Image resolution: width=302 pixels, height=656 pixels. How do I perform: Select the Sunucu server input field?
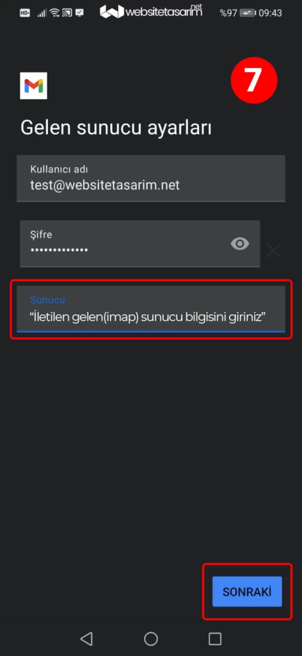[151, 309]
